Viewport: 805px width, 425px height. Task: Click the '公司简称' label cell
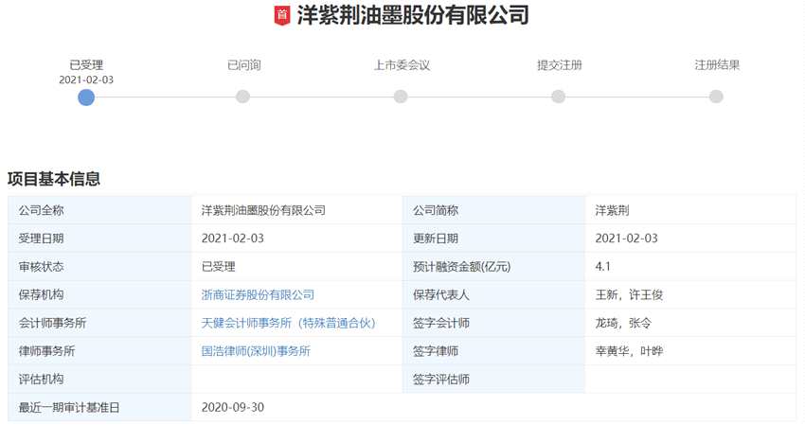pos(493,210)
